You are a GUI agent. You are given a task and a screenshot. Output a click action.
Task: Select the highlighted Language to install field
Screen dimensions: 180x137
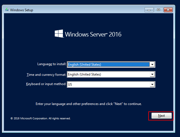108,65
